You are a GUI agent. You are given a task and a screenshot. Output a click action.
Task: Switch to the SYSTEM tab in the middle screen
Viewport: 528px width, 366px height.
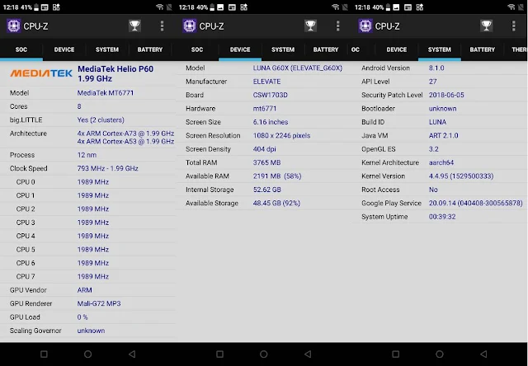click(283, 49)
